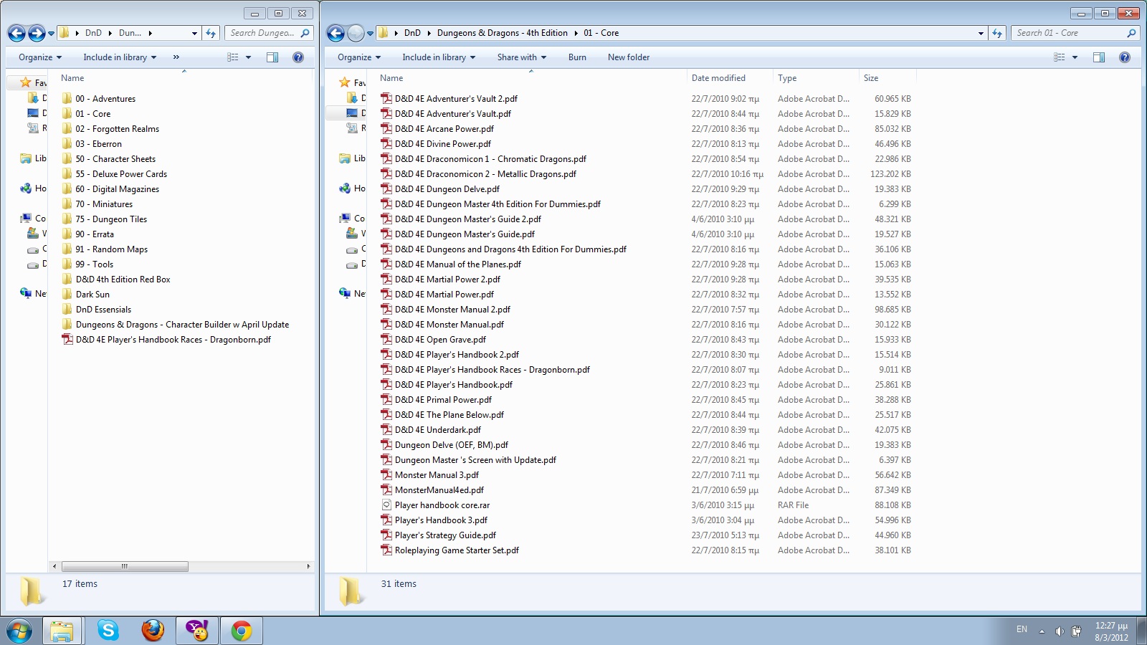This screenshot has width=1147, height=645.
Task: Click language indicator EN in tray
Action: 1022,629
